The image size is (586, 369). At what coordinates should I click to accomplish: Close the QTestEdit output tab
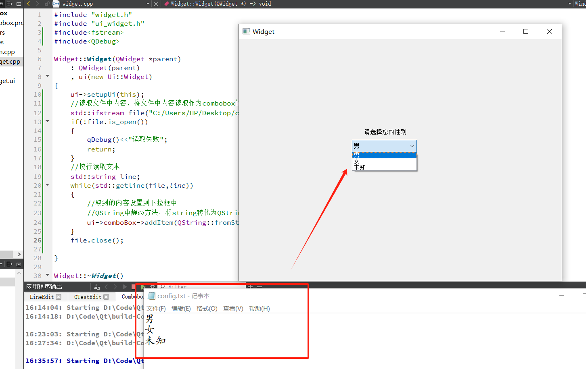pos(106,297)
